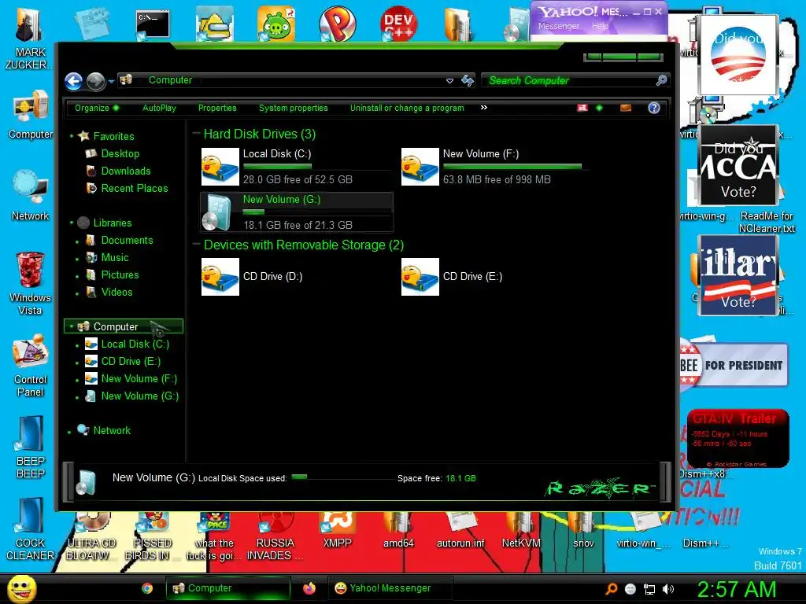The width and height of the screenshot is (806, 604).
Task: Click the Forward navigation arrow
Action: click(x=95, y=81)
